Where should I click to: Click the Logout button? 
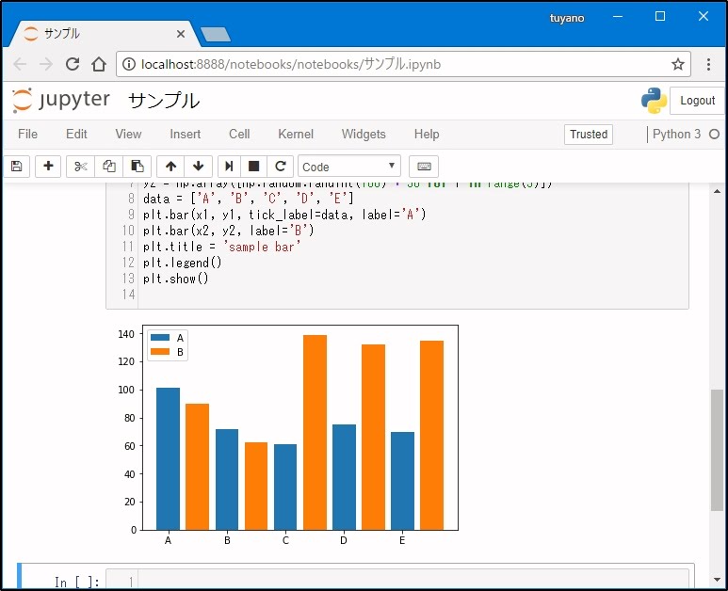tap(697, 101)
